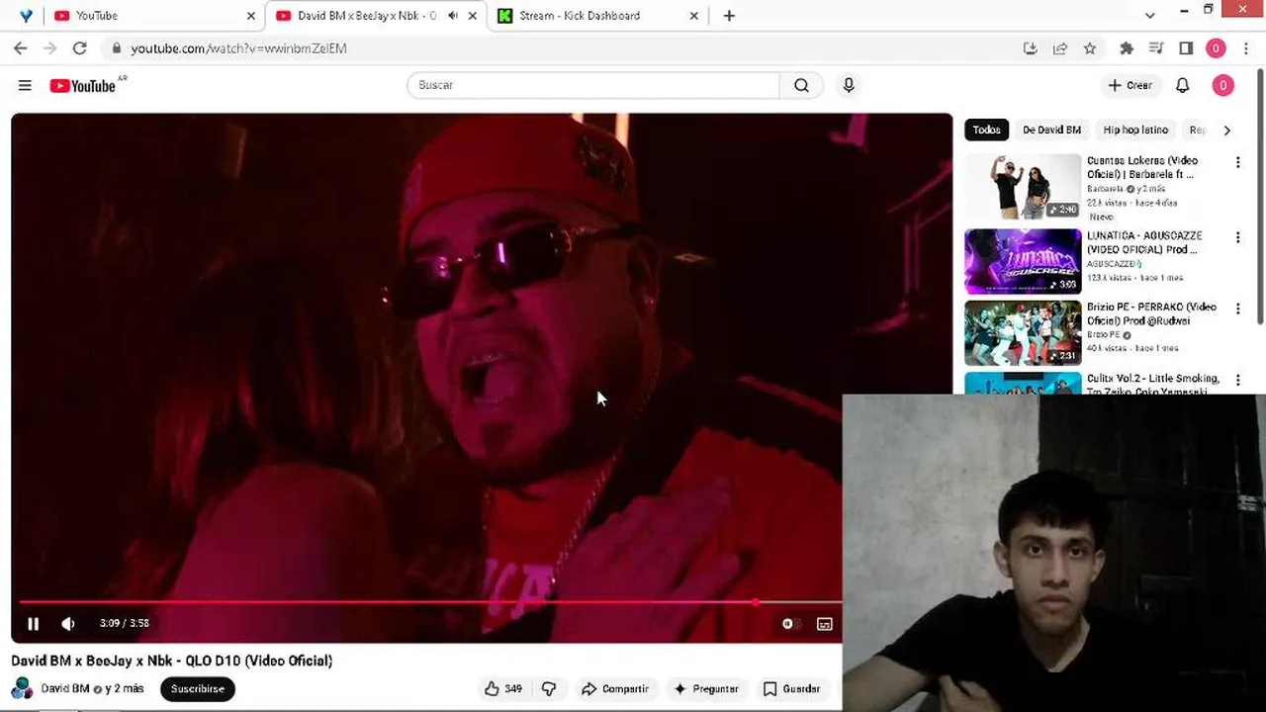Click the page vertical scrollbar
Image resolution: width=1266 pixels, height=712 pixels.
tap(1260, 198)
